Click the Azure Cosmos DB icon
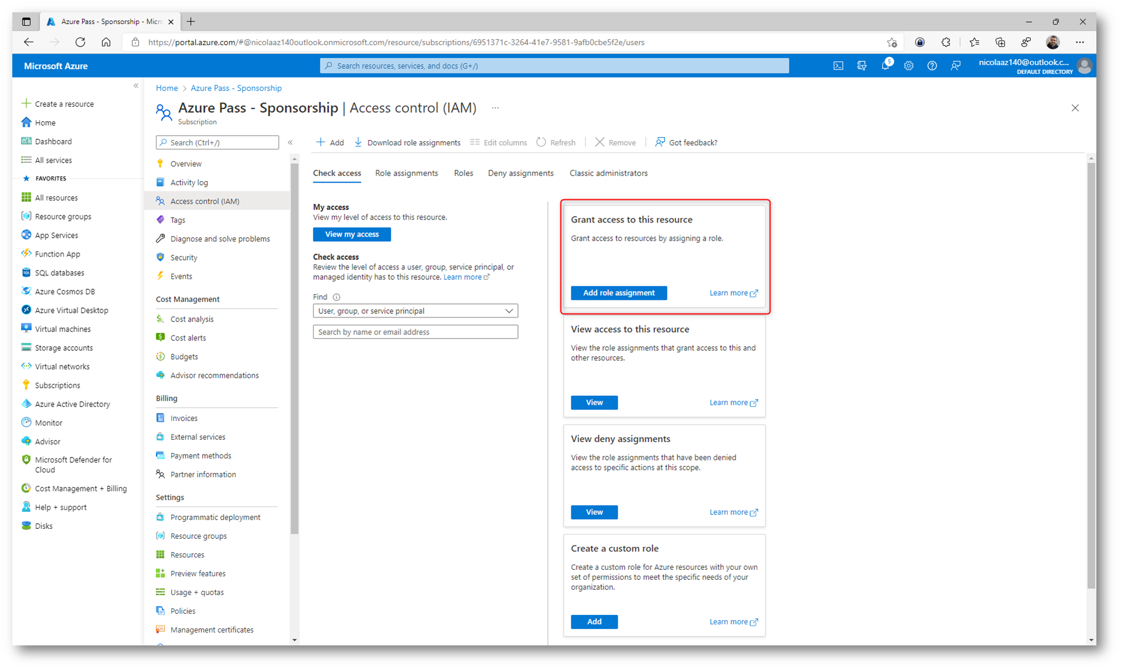The width and height of the screenshot is (1121, 670). click(x=26, y=291)
